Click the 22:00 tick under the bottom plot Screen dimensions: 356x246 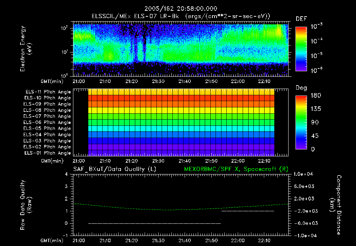[x=238, y=240]
